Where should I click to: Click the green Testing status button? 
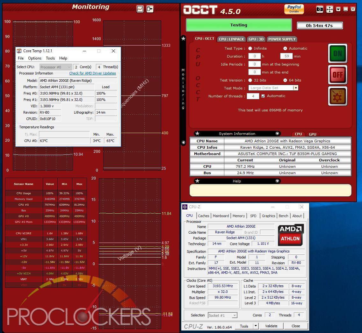click(239, 25)
